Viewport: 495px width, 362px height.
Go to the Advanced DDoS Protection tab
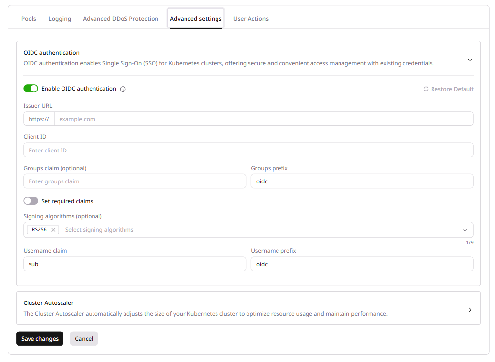coord(121,19)
